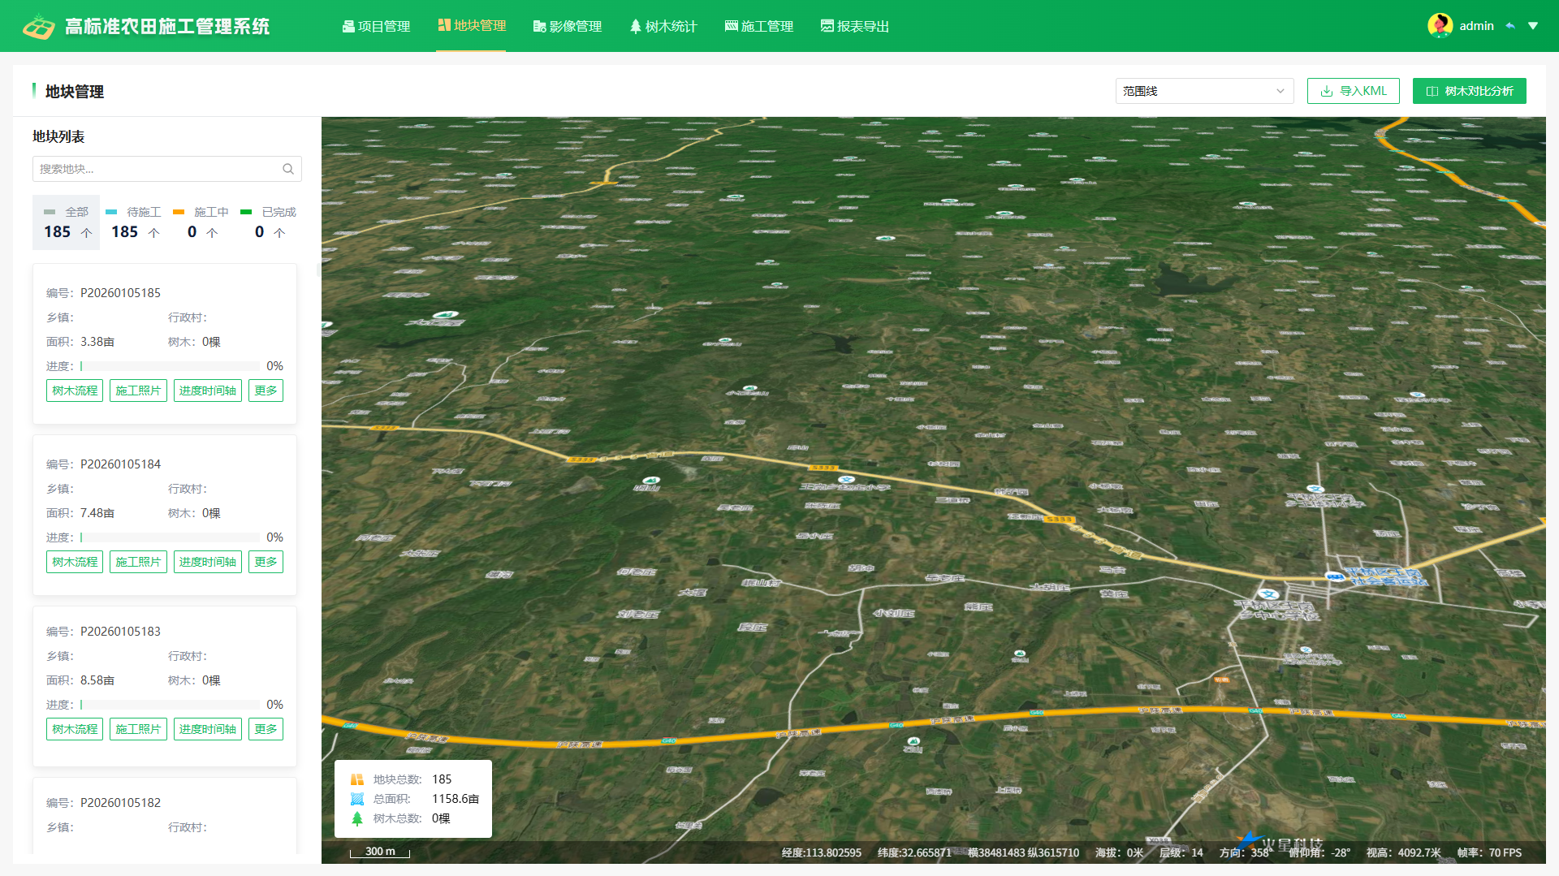This screenshot has width=1559, height=876.
Task: Click progress bar of plot P20260105183
Action: pos(171,705)
